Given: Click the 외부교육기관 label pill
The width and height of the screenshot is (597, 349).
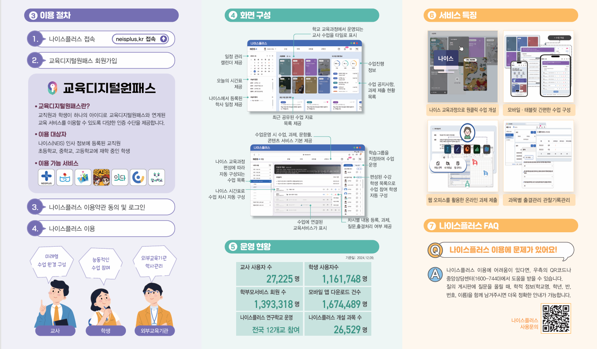Looking at the screenshot, I should pos(154,330).
